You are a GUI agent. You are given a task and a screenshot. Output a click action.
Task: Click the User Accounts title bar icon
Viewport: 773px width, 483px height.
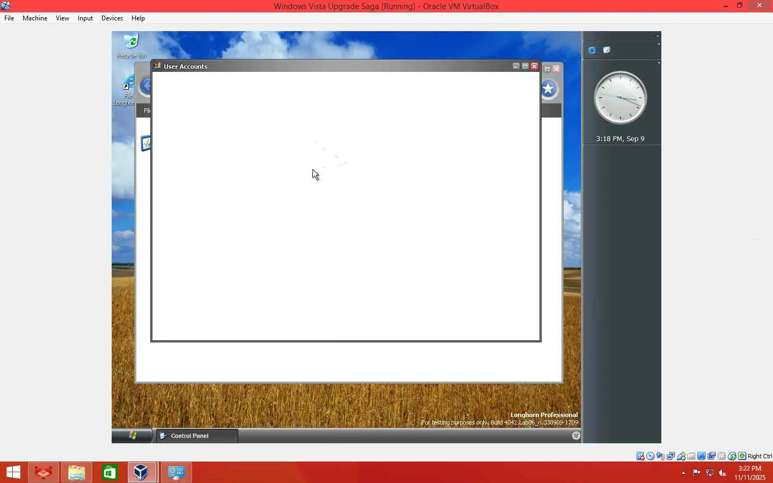158,66
